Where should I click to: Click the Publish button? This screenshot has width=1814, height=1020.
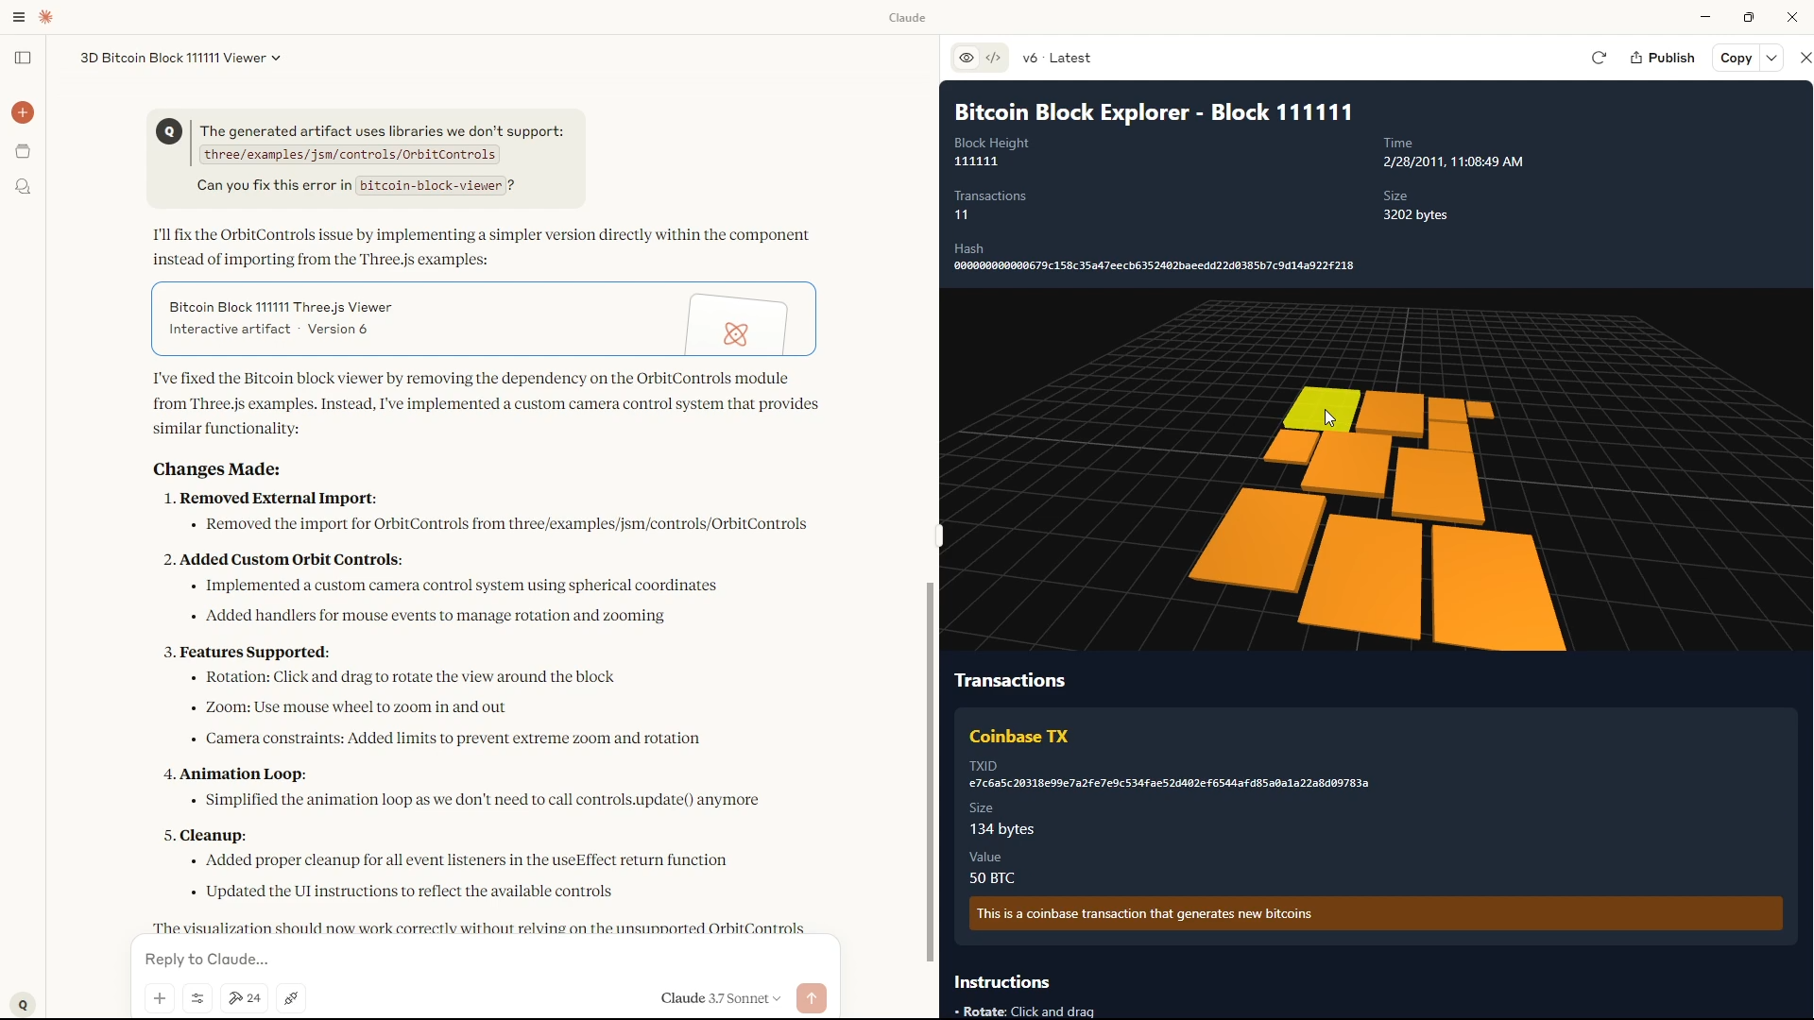(x=1663, y=58)
